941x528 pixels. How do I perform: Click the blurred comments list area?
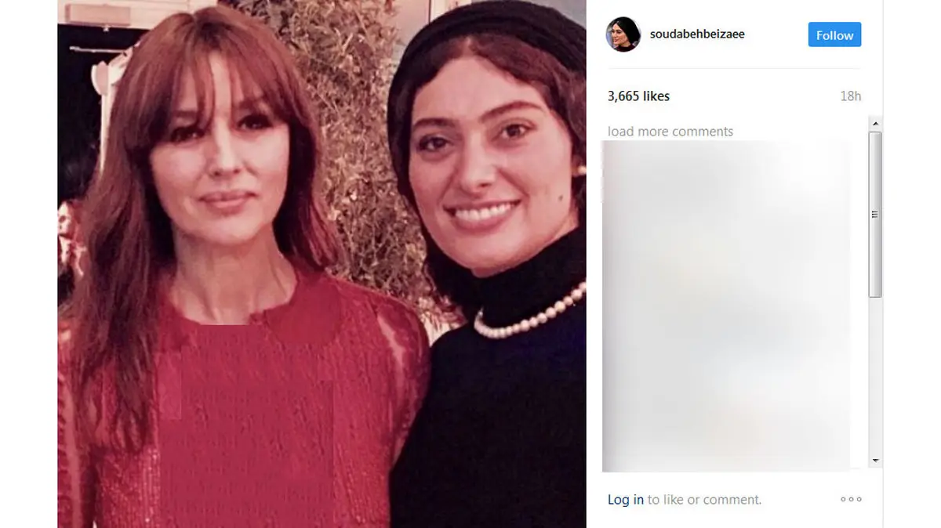[x=725, y=306]
